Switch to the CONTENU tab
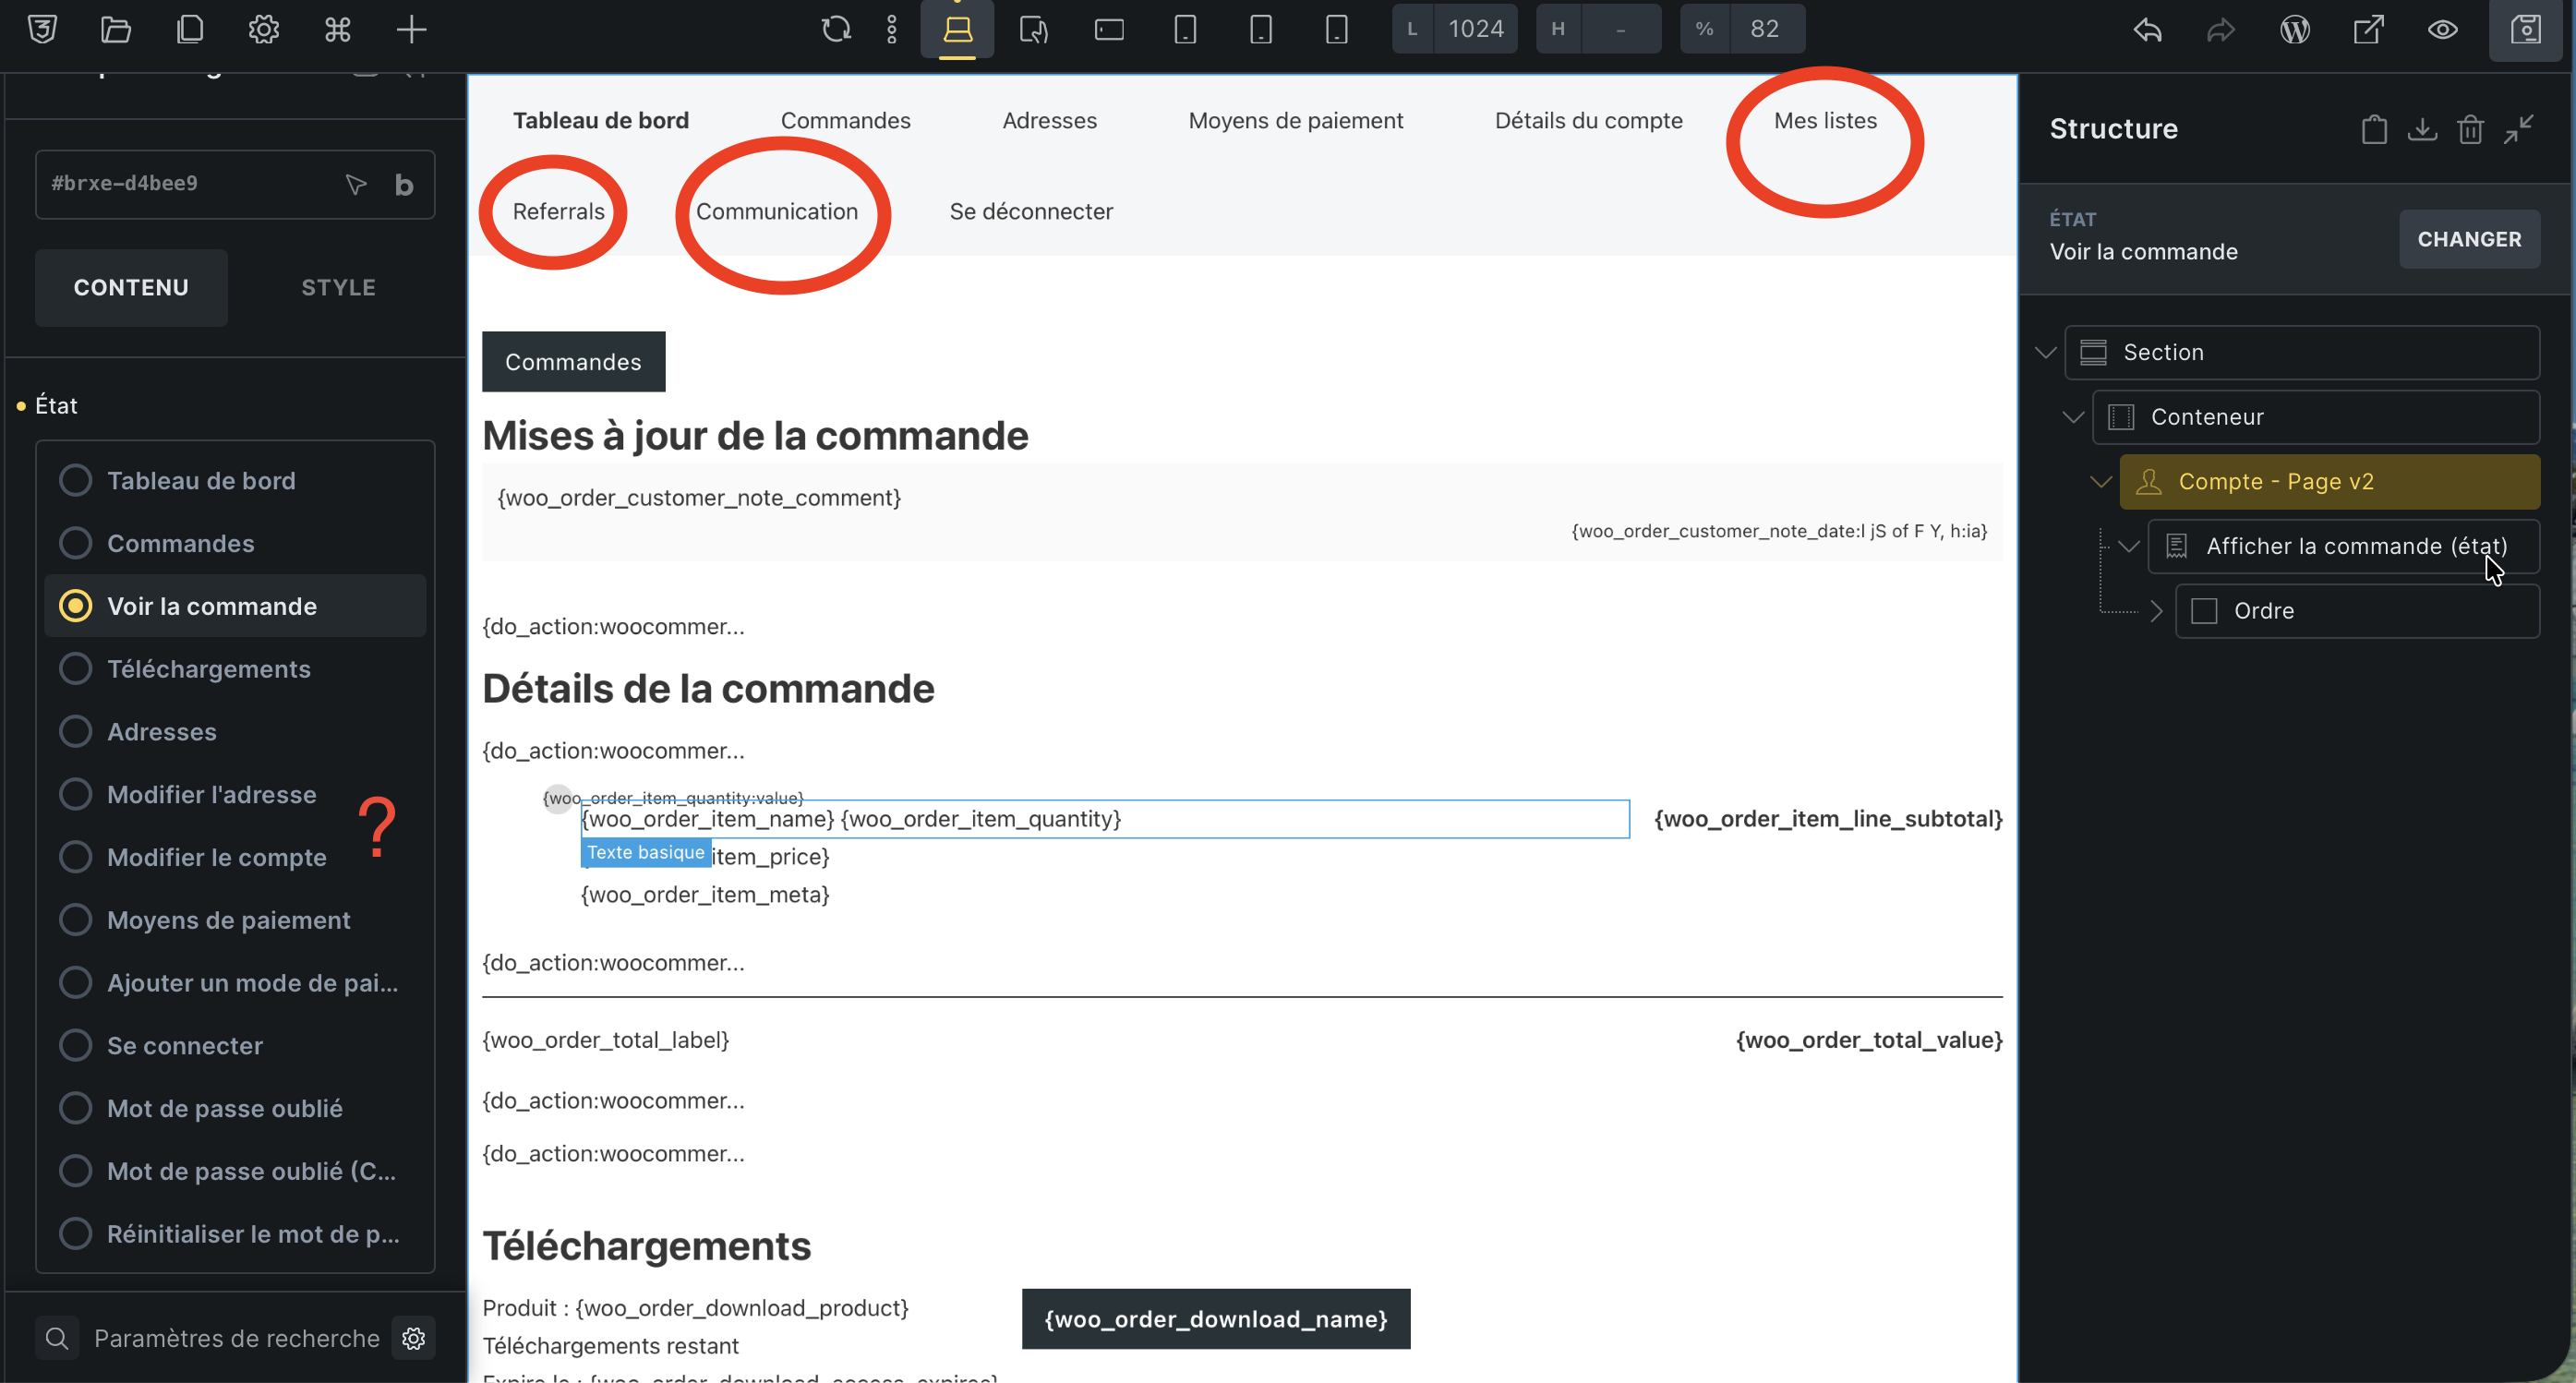The image size is (2576, 1383). (x=131, y=288)
